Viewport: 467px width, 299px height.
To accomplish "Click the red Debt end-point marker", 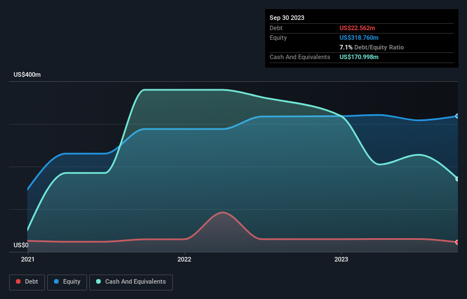I will point(457,242).
